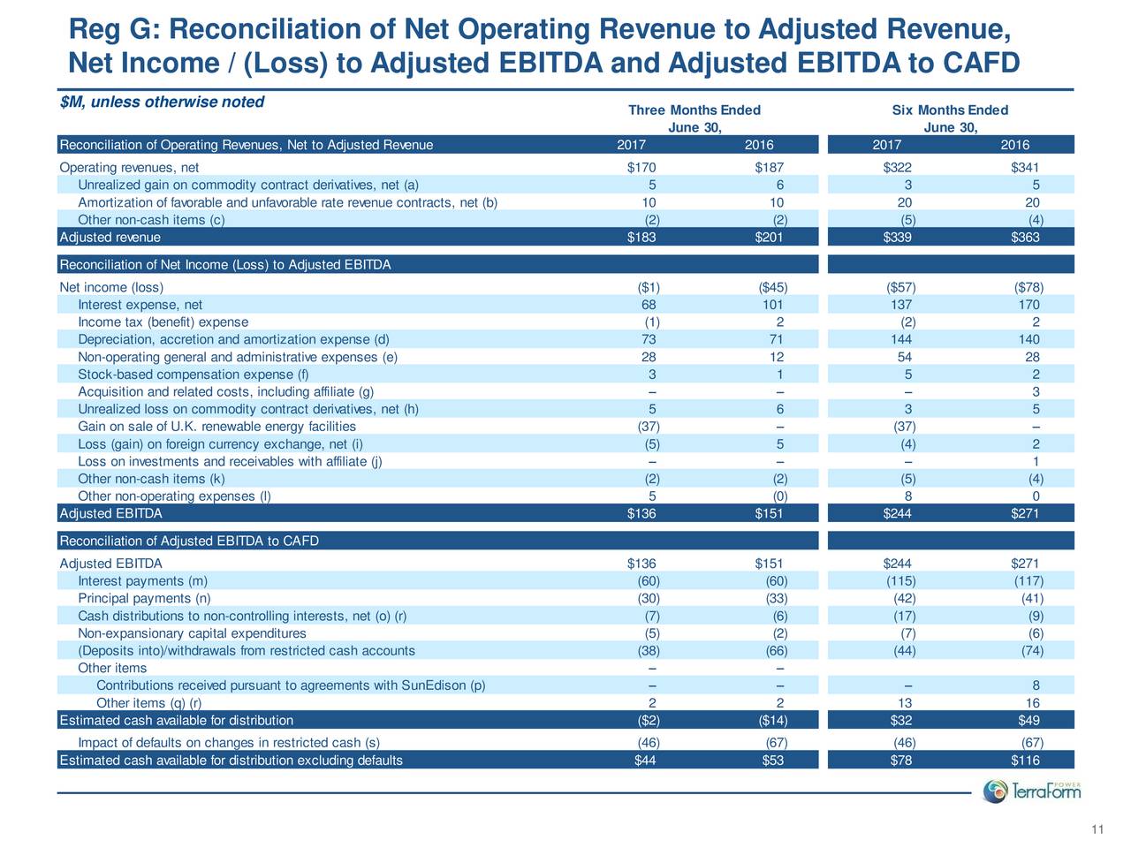Screen dimensions: 1131x848
Task: Click the 'Adjusted revenue' total row label
Action: (110, 237)
